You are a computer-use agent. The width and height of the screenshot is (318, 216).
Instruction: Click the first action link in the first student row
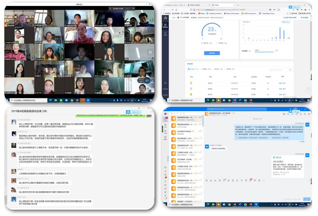(x=280, y=83)
